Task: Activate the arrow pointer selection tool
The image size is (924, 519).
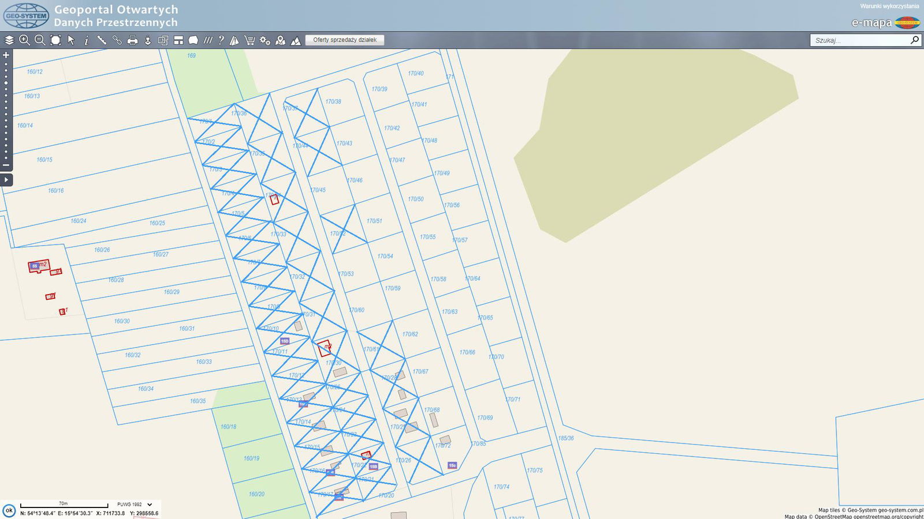Action: click(71, 40)
